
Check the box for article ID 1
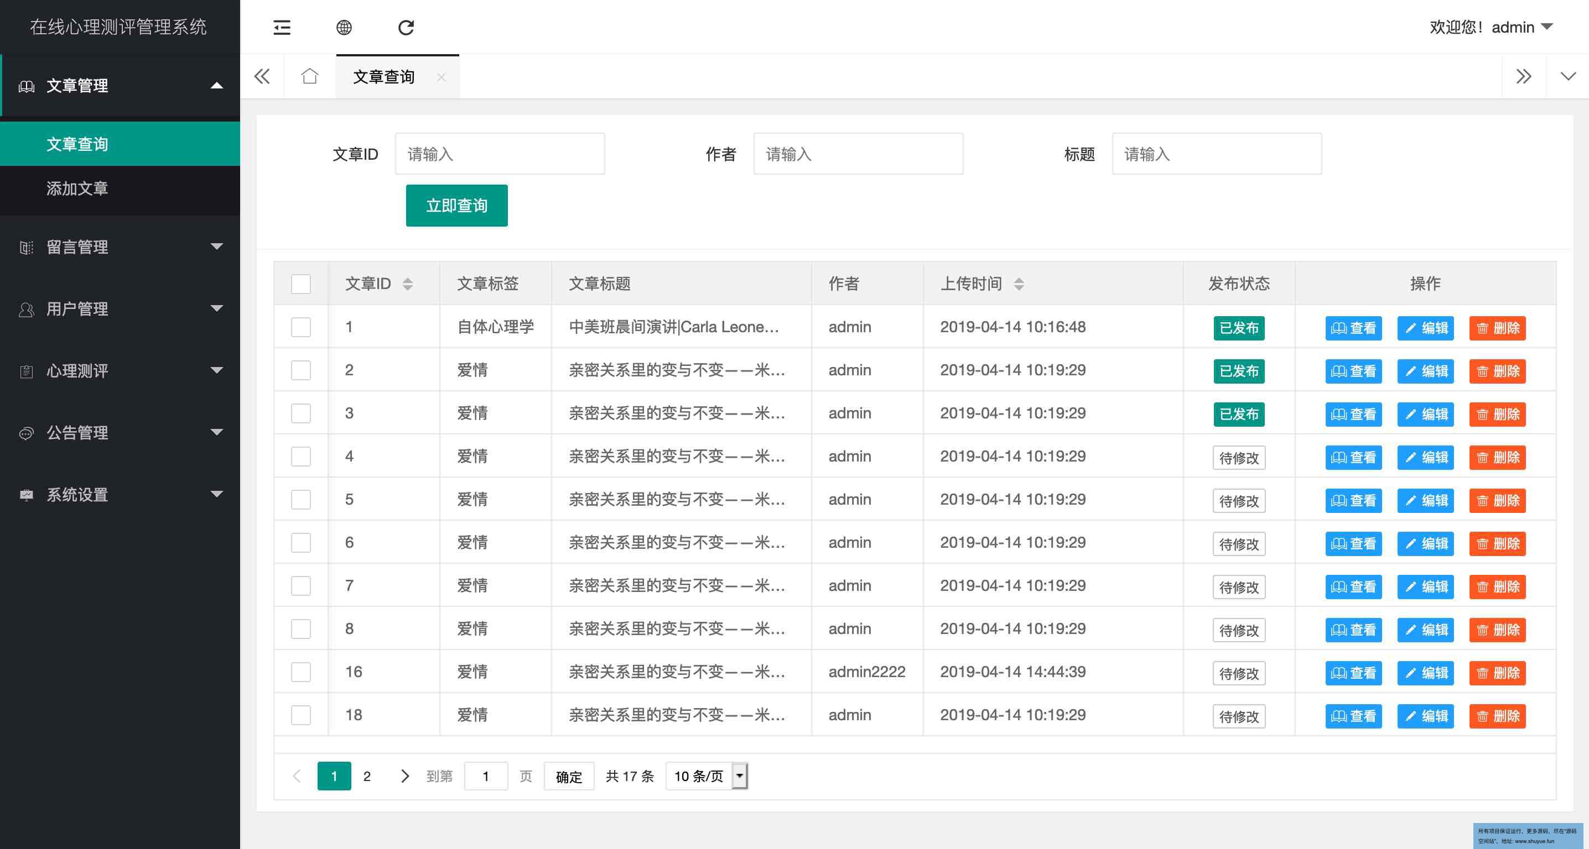point(301,327)
